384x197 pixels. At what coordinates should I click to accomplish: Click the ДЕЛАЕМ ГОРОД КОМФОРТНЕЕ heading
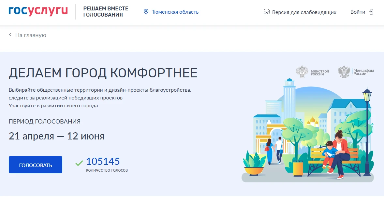click(x=103, y=73)
